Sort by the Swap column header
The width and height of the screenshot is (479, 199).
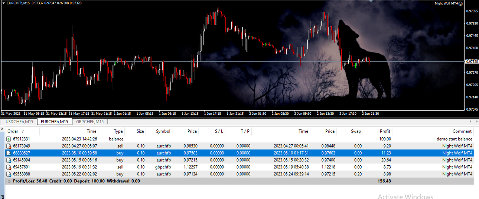(x=350, y=131)
